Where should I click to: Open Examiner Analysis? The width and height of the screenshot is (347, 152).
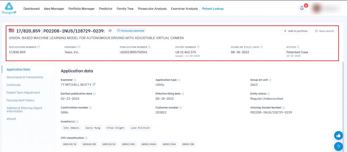pyautogui.click(x=184, y=8)
